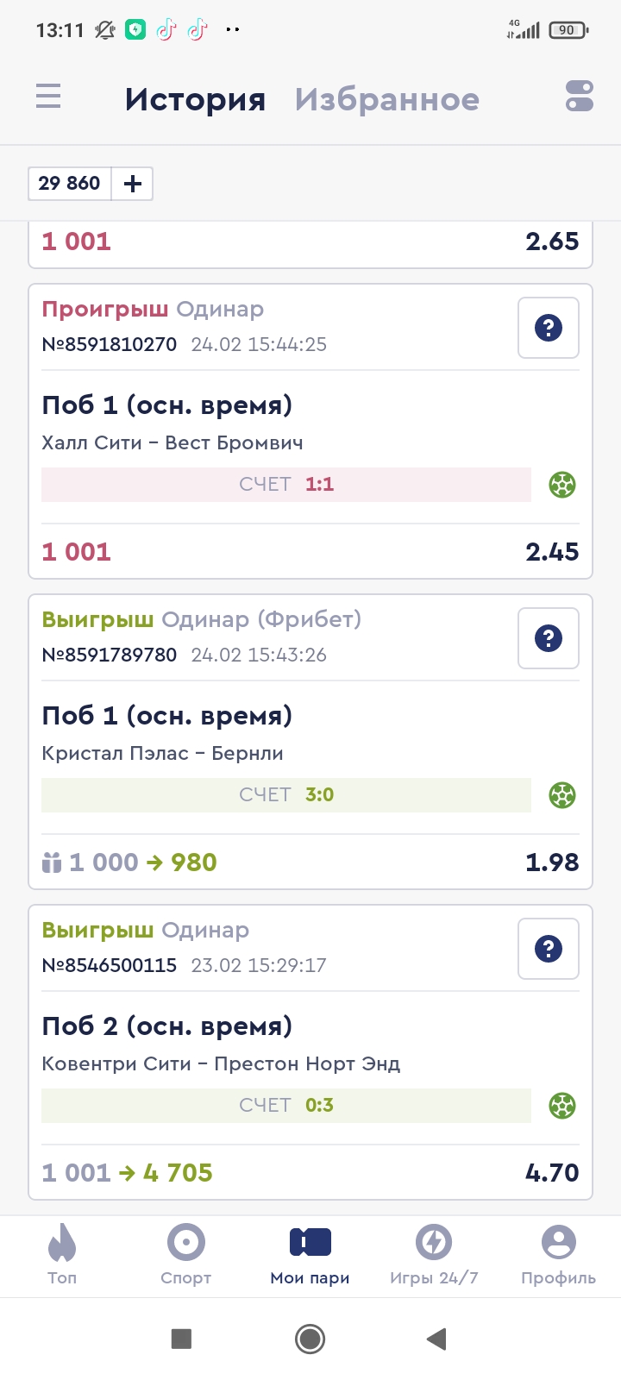Screen dimensions: 621x1380
Task: Open help for bet №8591810270
Action: click(549, 328)
